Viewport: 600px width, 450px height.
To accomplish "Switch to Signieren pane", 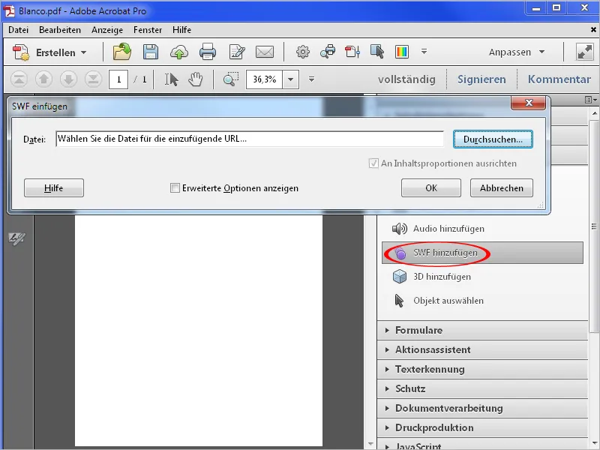I will pos(481,79).
